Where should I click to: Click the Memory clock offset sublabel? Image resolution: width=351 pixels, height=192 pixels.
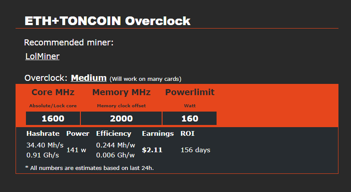pos(121,106)
